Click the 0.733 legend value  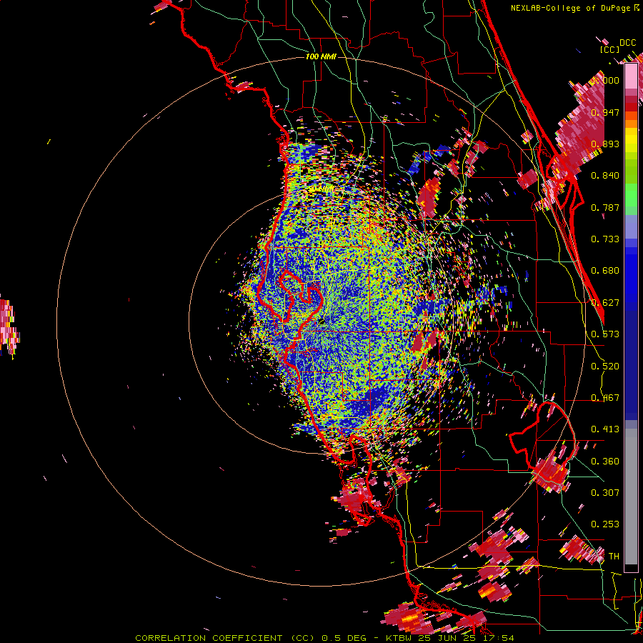click(605, 239)
